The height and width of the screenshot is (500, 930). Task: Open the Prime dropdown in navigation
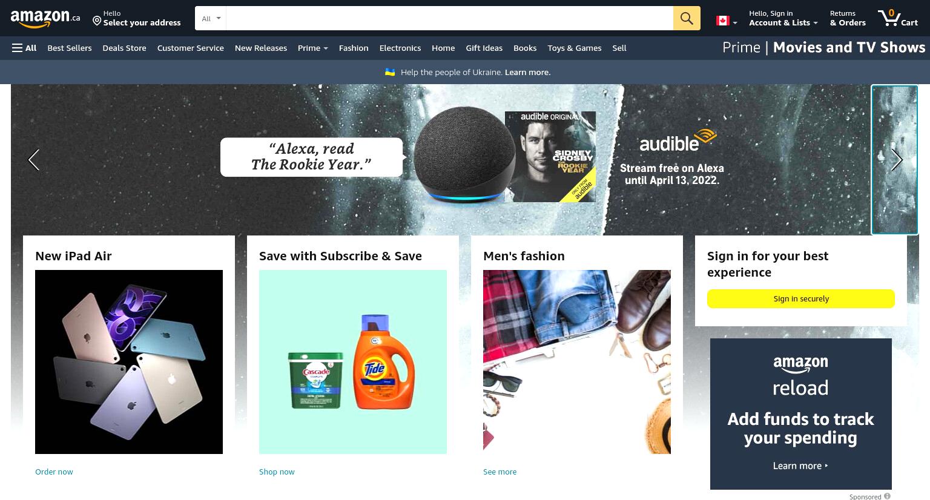(312, 48)
